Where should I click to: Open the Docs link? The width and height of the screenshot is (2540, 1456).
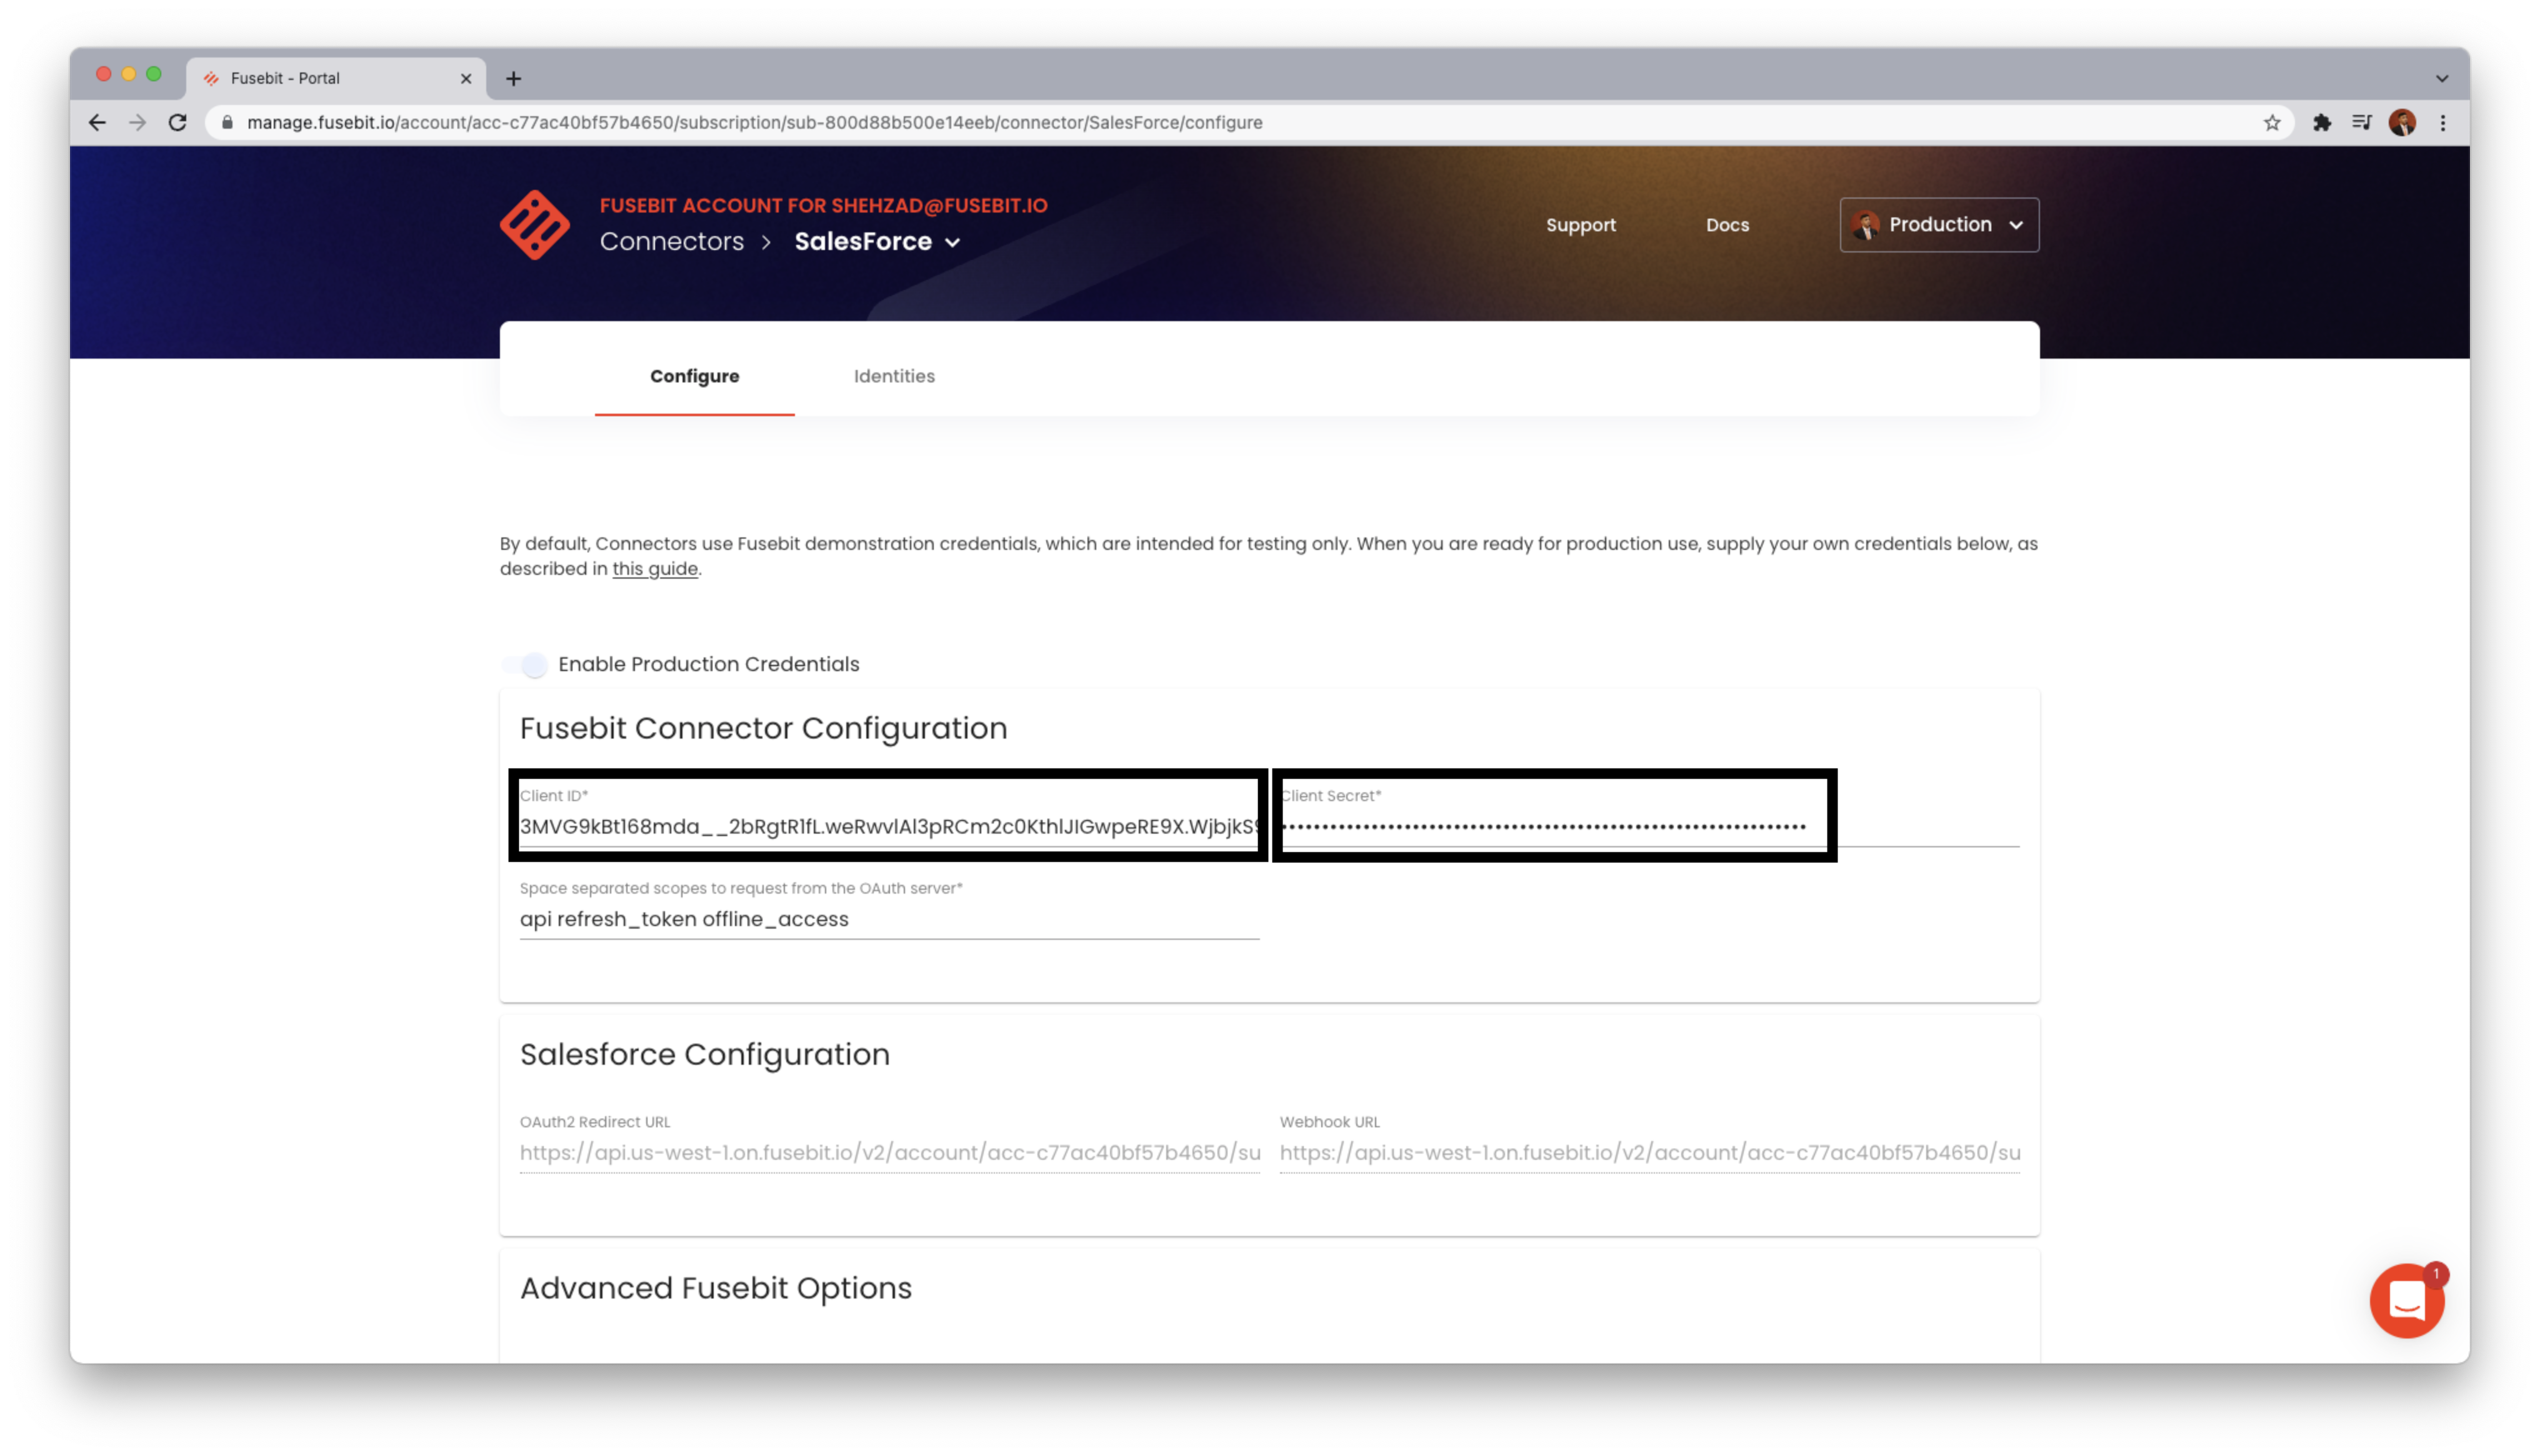point(1727,225)
